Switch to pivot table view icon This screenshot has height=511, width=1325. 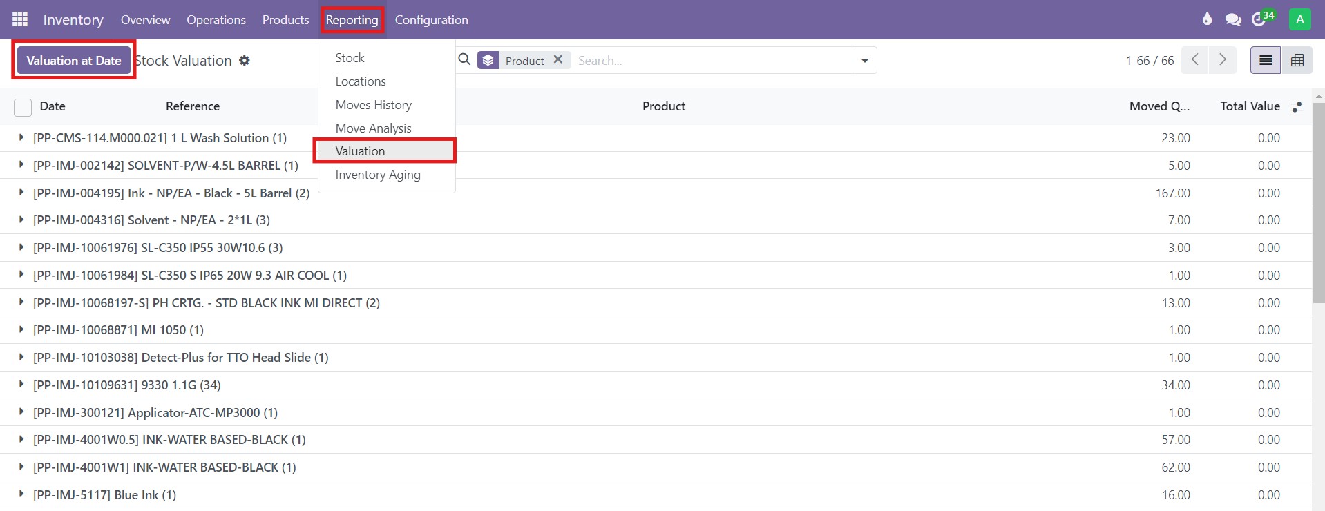(1297, 61)
